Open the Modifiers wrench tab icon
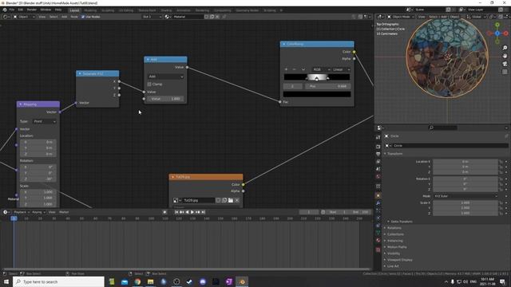511x287 pixels. 378,203
